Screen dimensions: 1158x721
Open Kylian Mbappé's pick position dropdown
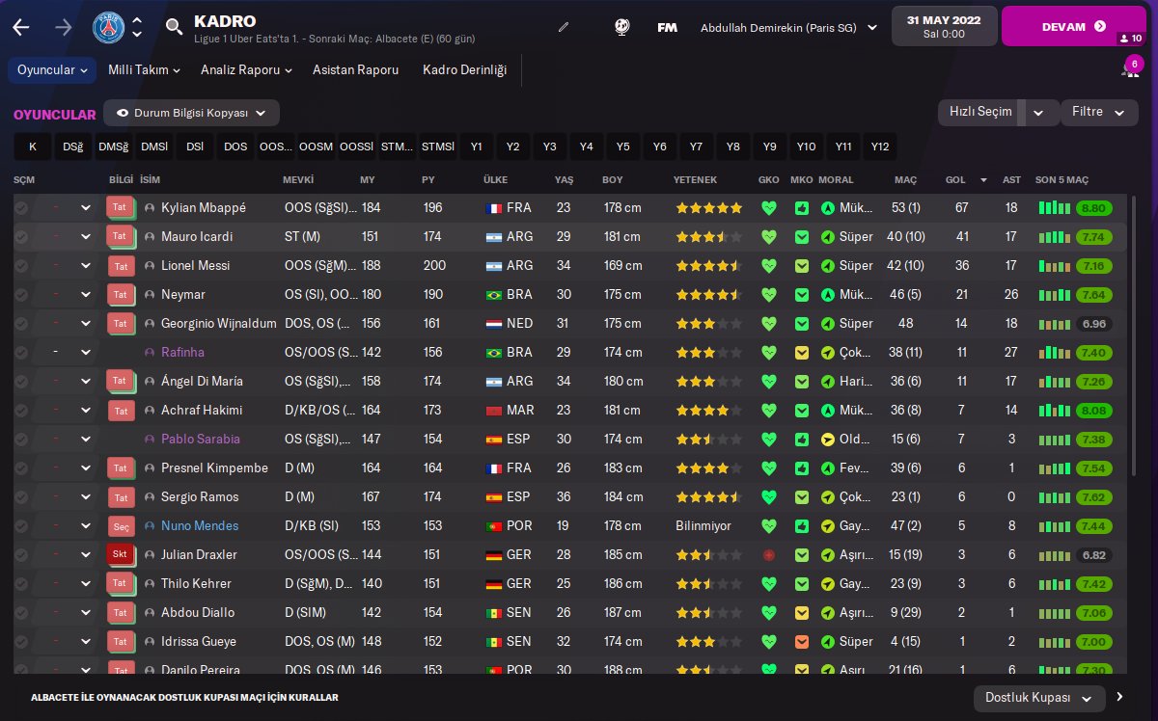pos(86,208)
